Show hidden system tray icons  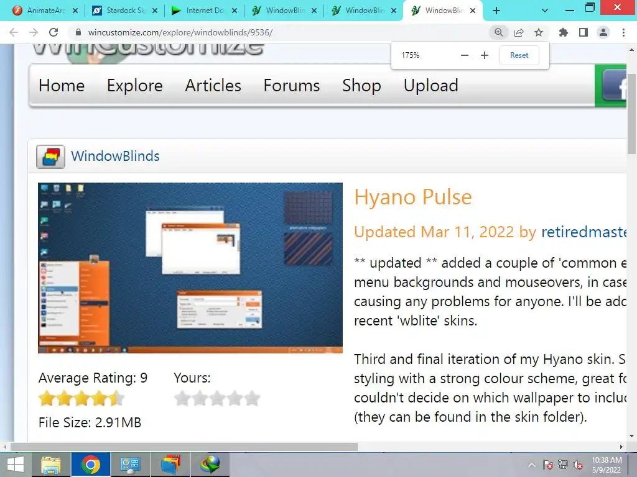click(x=532, y=465)
